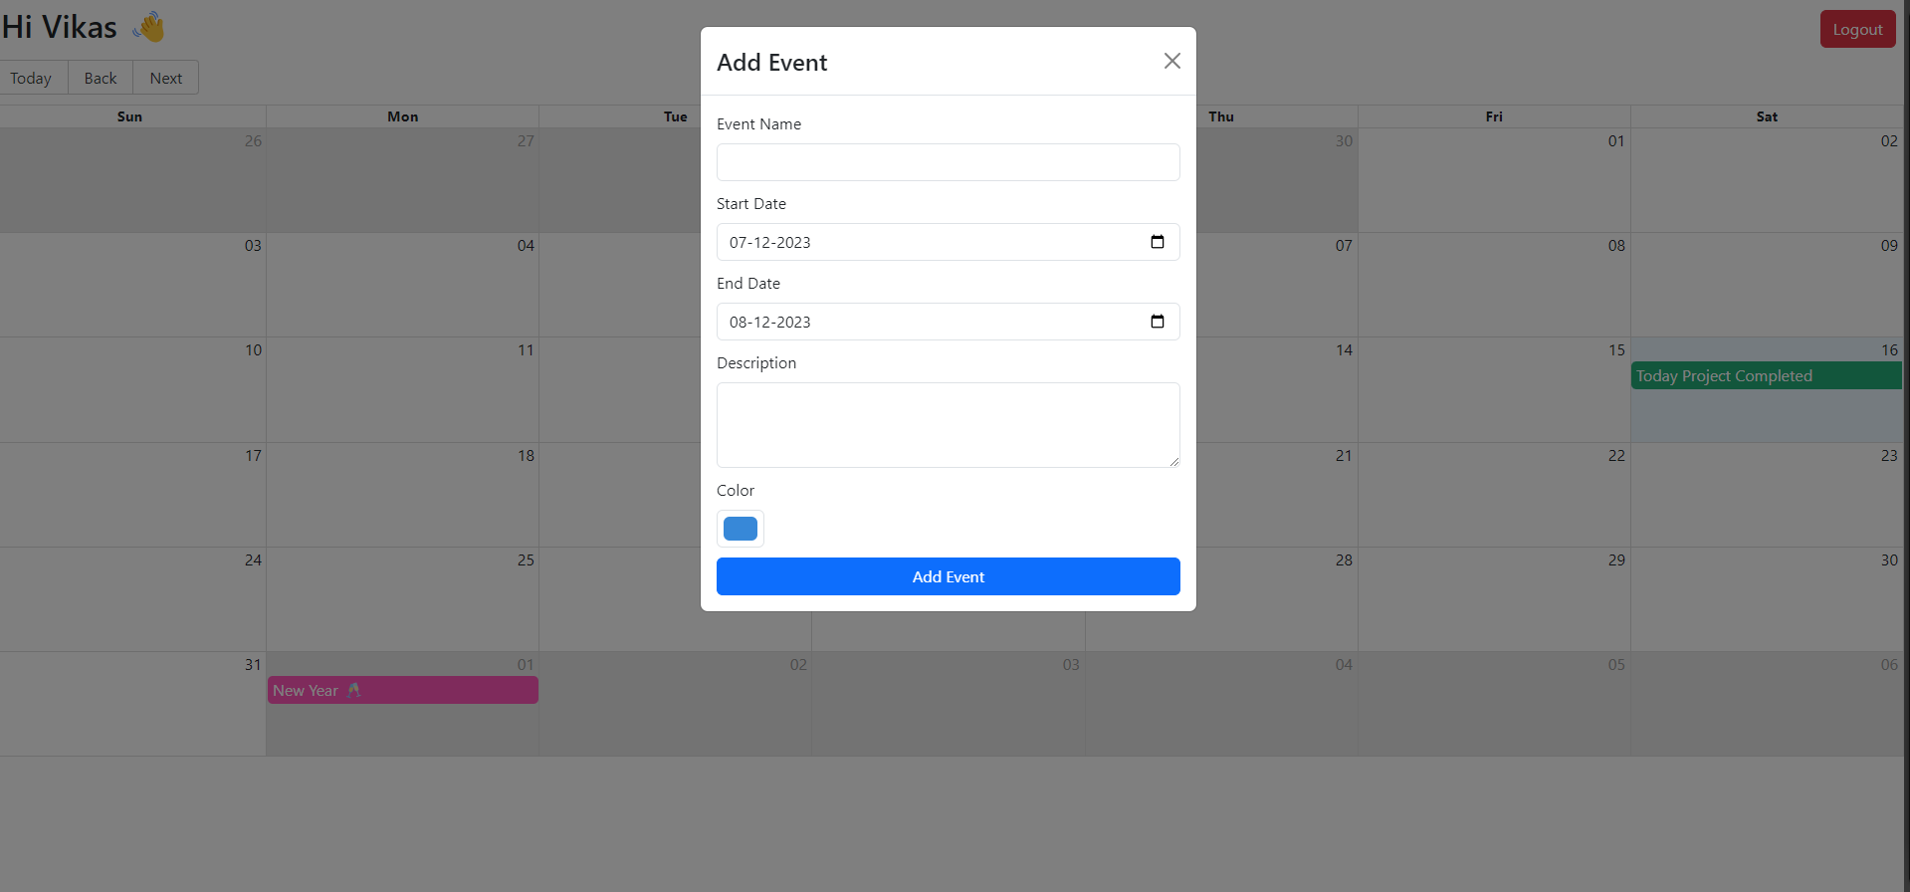Click the End Date field showing 08-12-2023
This screenshot has height=892, width=1910.
coord(949,322)
